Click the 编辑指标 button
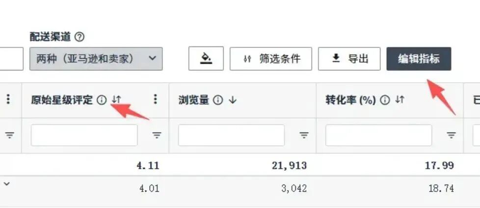 click(419, 59)
